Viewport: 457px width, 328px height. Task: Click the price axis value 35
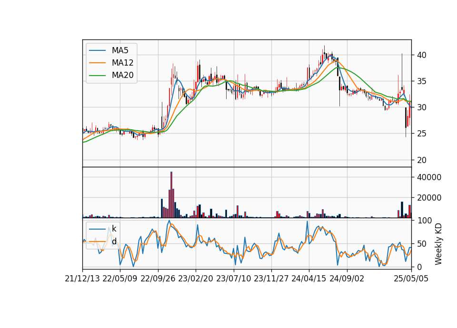click(x=421, y=81)
